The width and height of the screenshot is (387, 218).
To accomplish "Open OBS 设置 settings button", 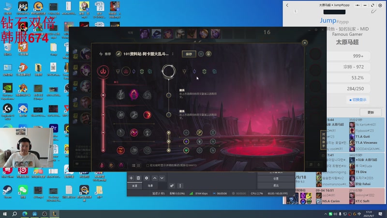I will [276, 178].
